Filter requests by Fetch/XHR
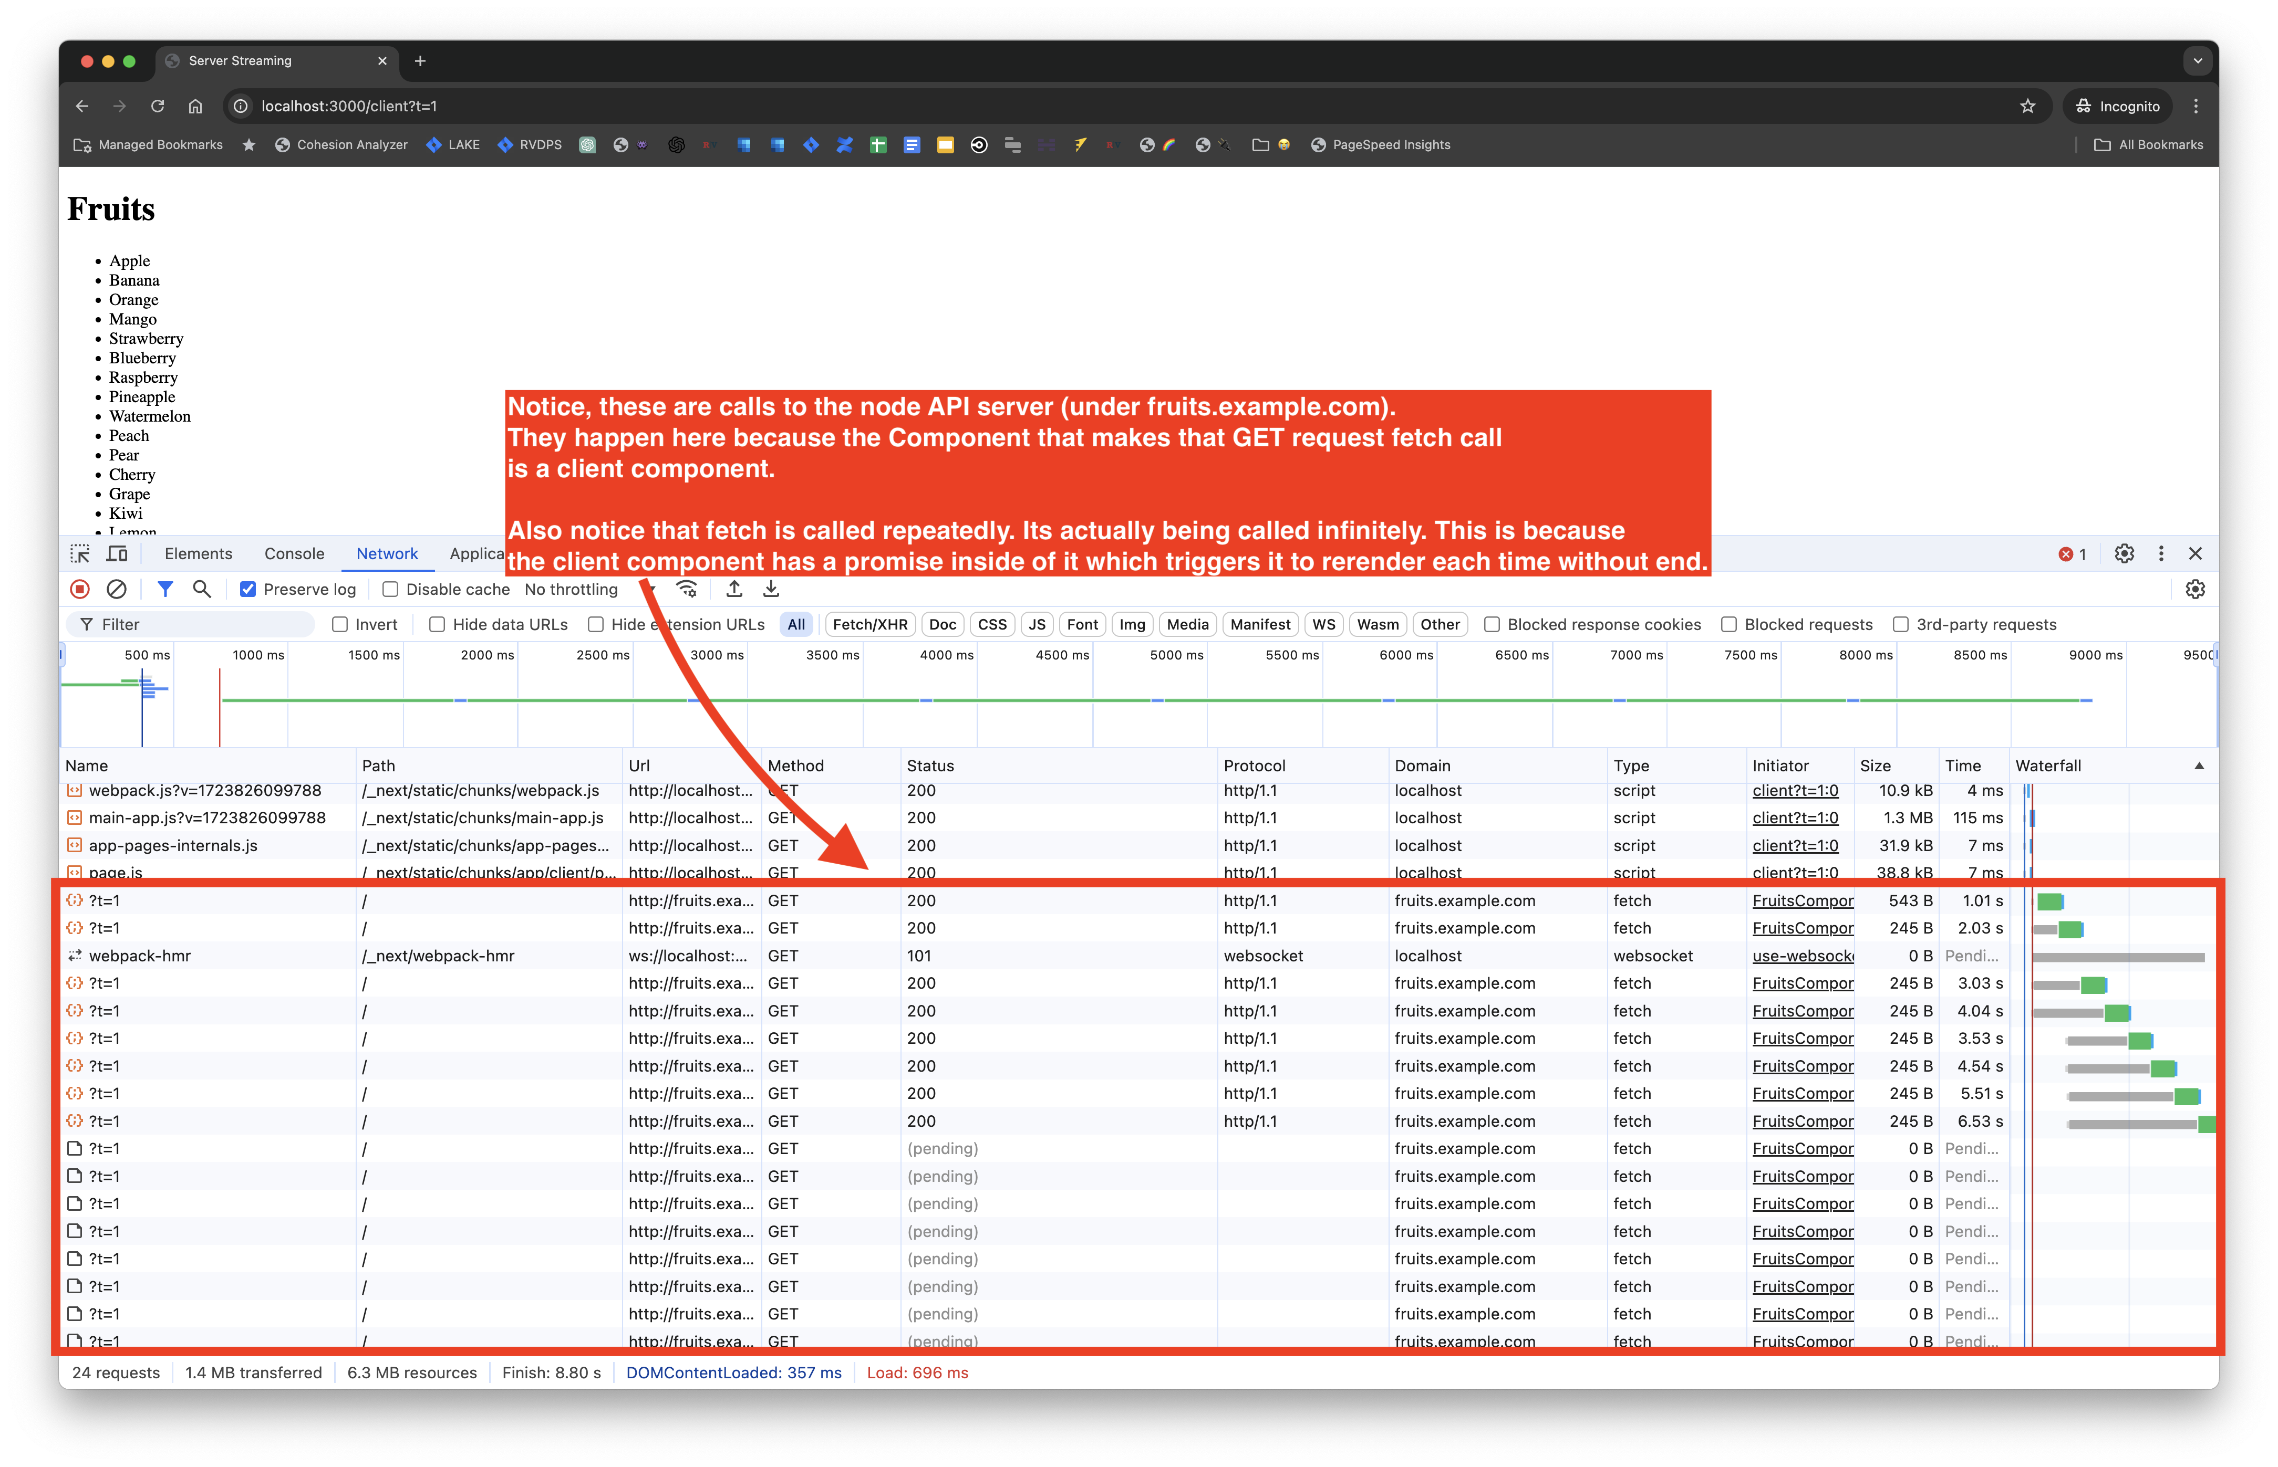The height and width of the screenshot is (1467, 2278). pyautogui.click(x=869, y=625)
